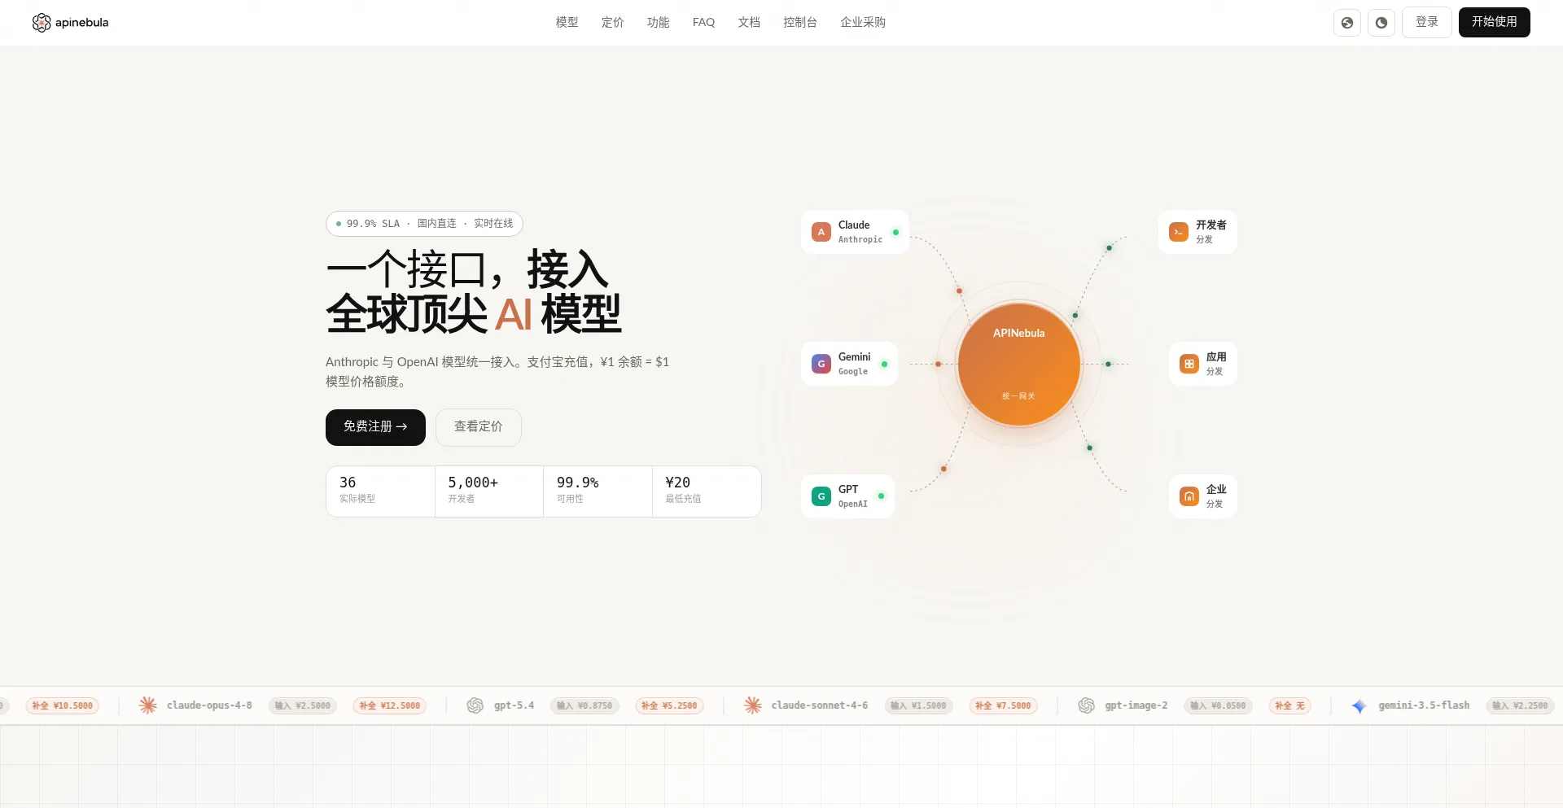1563x808 pixels.
Task: Click the gemini-3.5-flash model name
Action: (1424, 705)
